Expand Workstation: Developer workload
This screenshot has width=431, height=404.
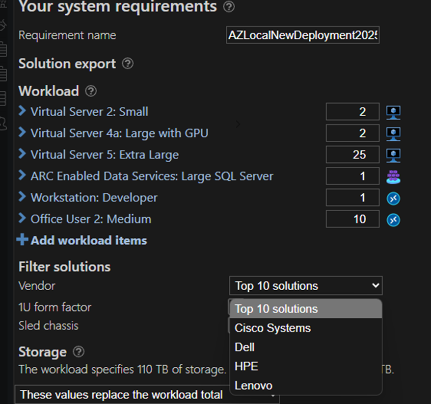point(22,197)
